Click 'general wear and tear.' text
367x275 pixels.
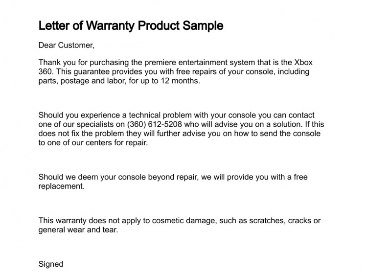pyautogui.click(x=78, y=230)
